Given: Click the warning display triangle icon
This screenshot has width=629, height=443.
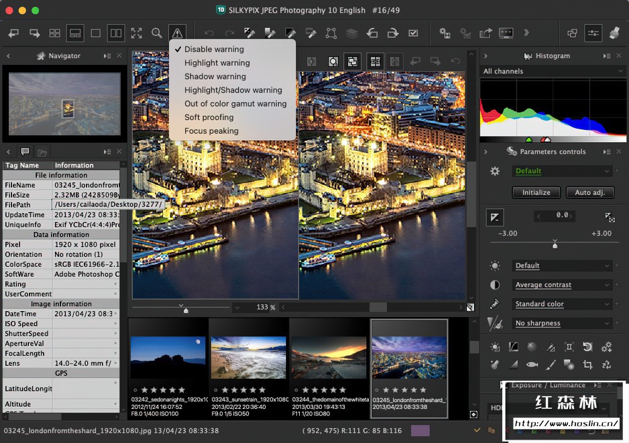Looking at the screenshot, I should [177, 33].
